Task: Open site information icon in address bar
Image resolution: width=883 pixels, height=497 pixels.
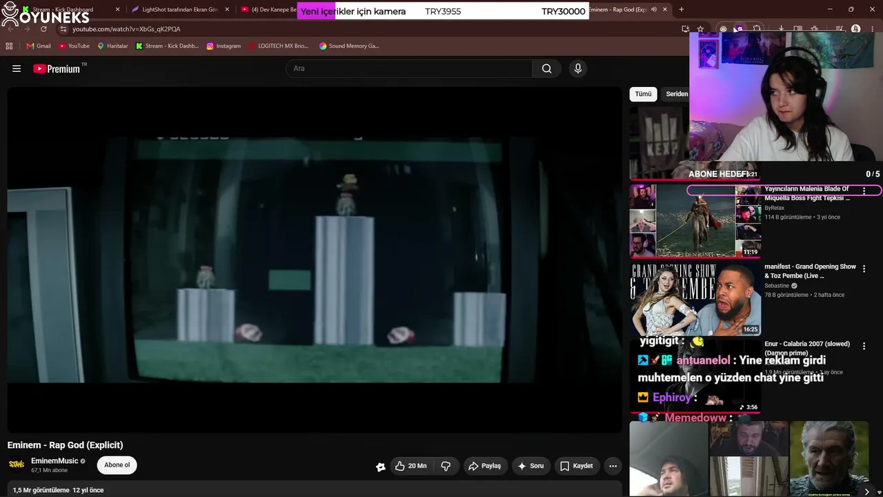Action: [63, 29]
